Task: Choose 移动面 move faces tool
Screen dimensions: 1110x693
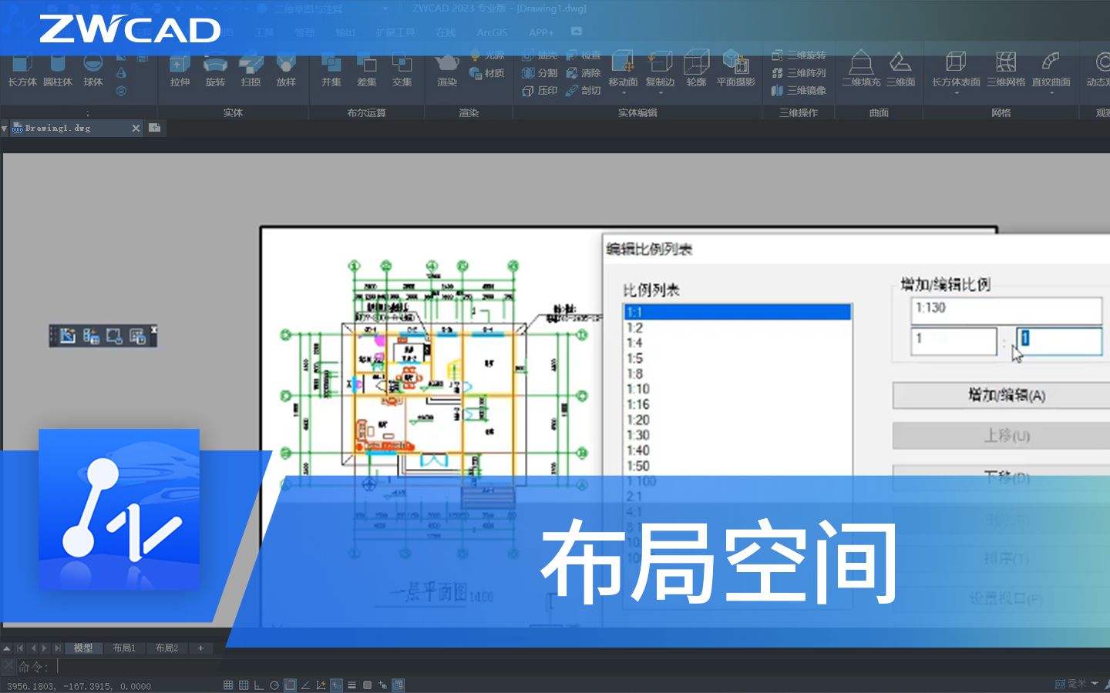Action: click(623, 68)
